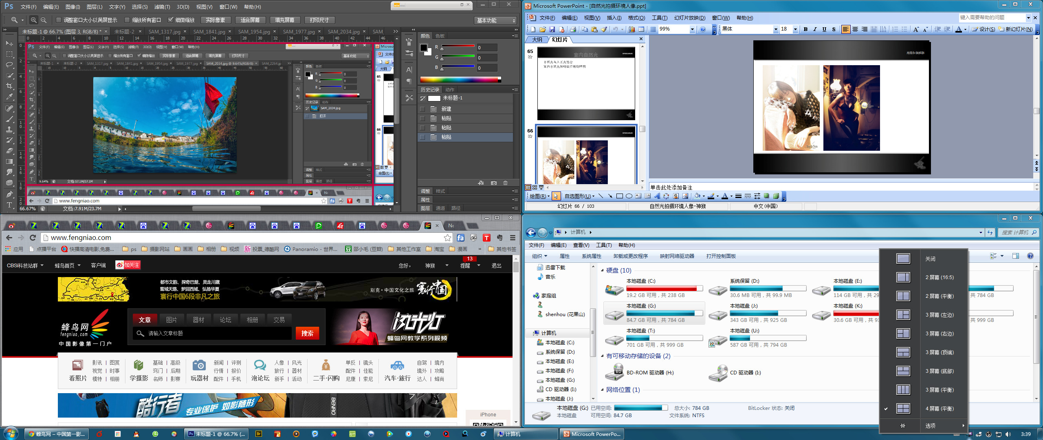This screenshot has width=1043, height=440.
Task: Open the 蜂鸟首页 dropdown on fengniao site
Action: click(x=68, y=266)
